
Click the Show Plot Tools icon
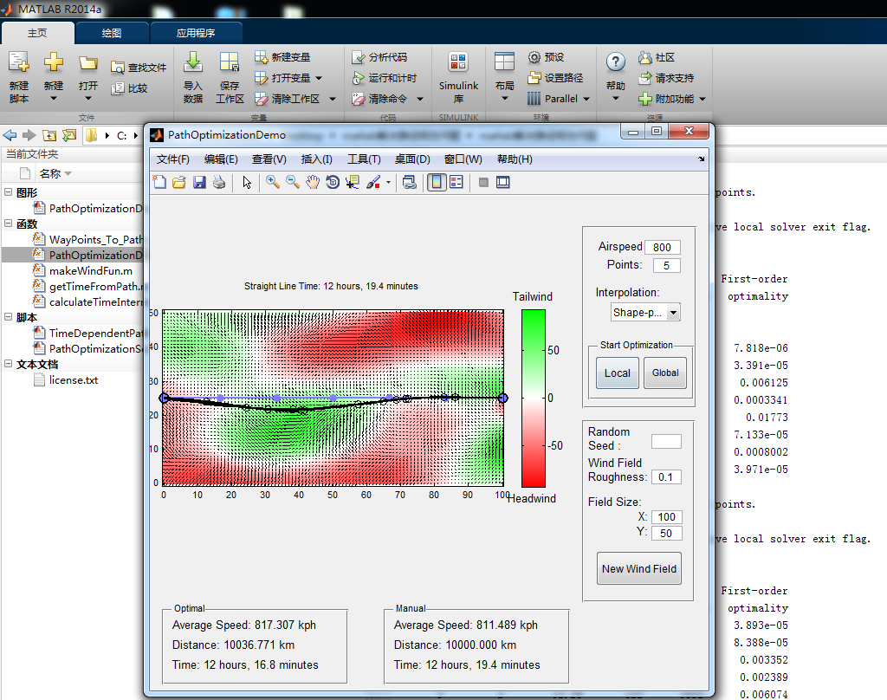(503, 182)
